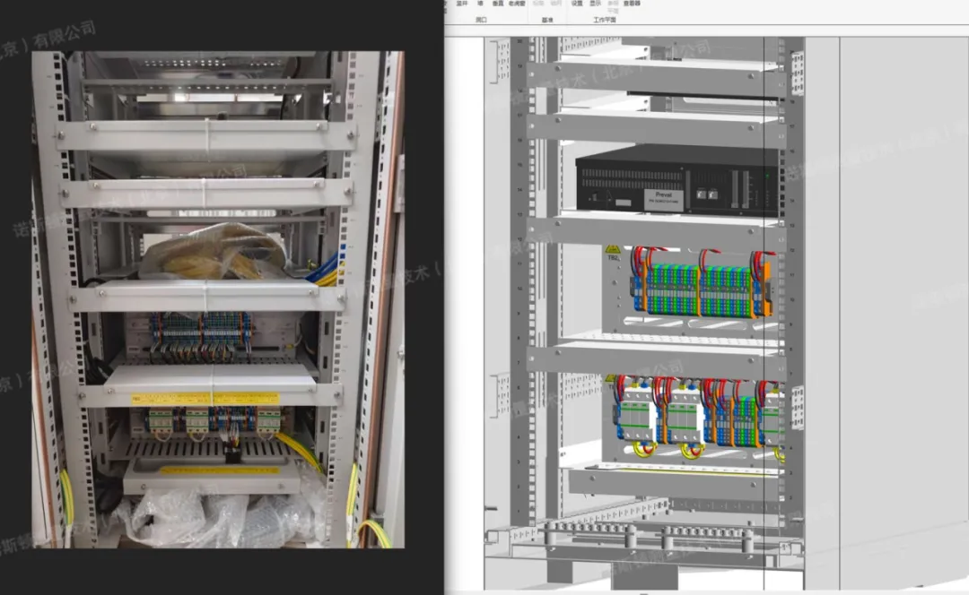Activate the 老虎窗 (Dormer) opening tool
Screen dimensions: 969x595
518,4
